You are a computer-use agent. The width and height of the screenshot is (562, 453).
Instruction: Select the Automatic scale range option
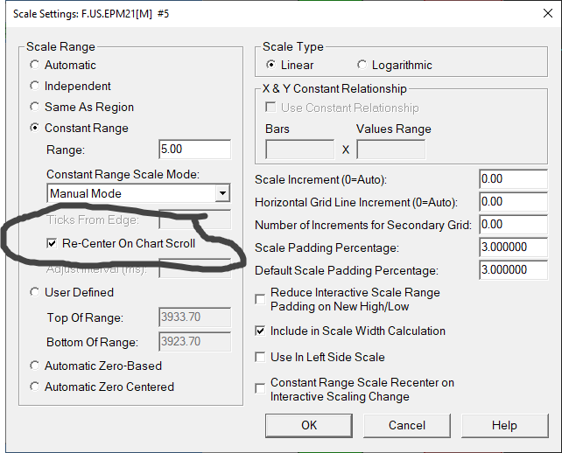coord(35,65)
